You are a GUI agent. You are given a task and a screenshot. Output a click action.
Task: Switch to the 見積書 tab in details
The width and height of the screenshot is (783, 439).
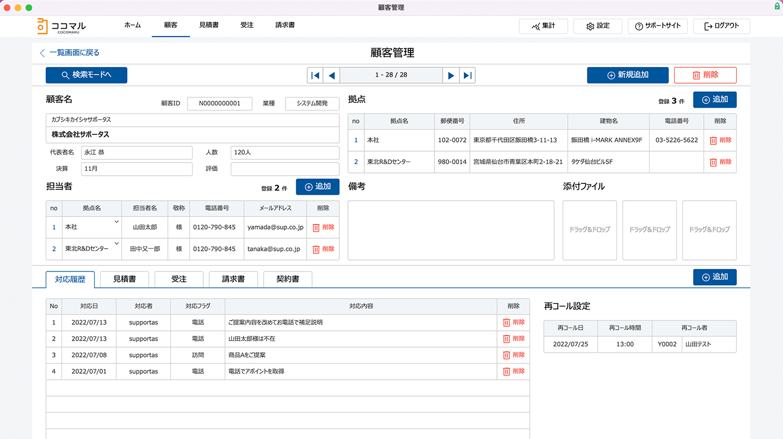[125, 279]
